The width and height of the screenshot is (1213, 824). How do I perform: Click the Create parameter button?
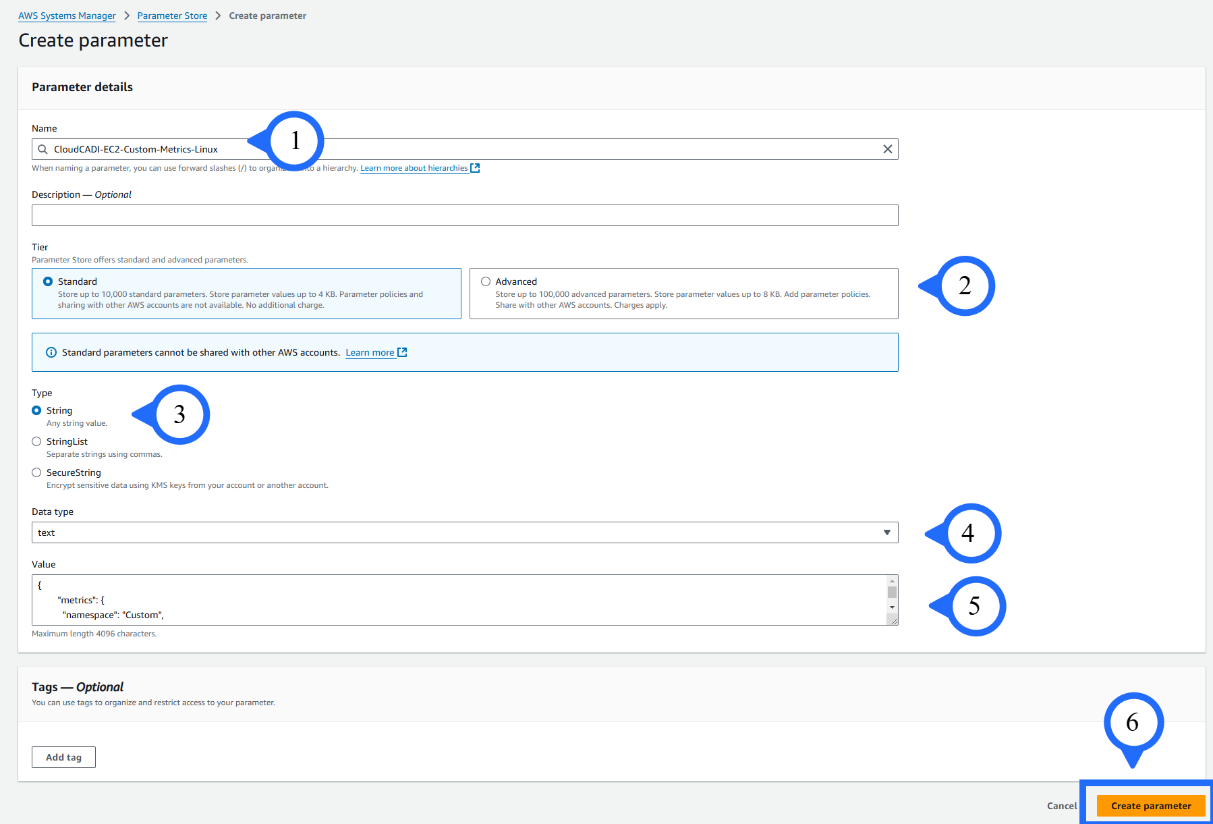click(1150, 806)
